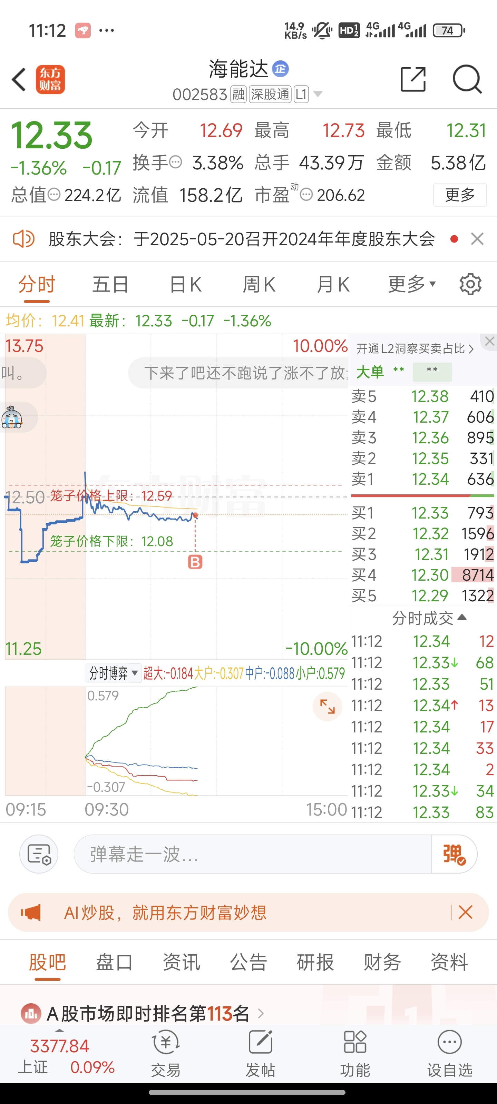Select the 公告 announcements tab

[248, 962]
